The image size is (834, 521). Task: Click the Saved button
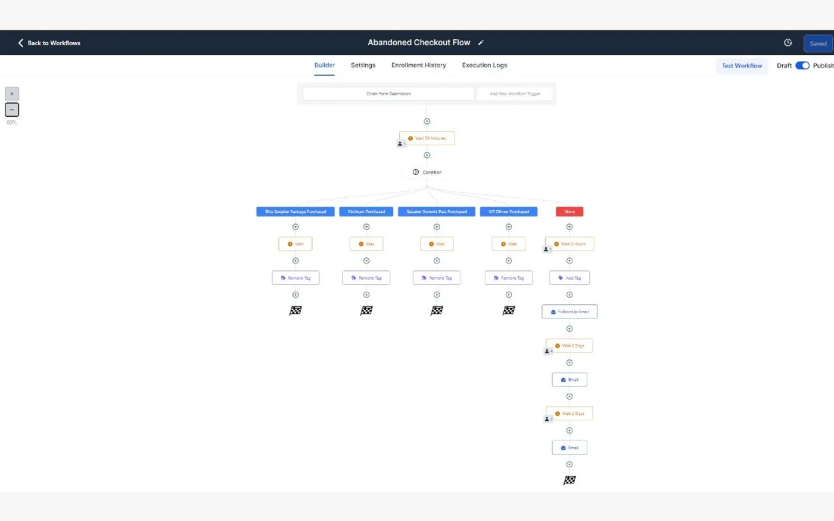[x=818, y=43]
